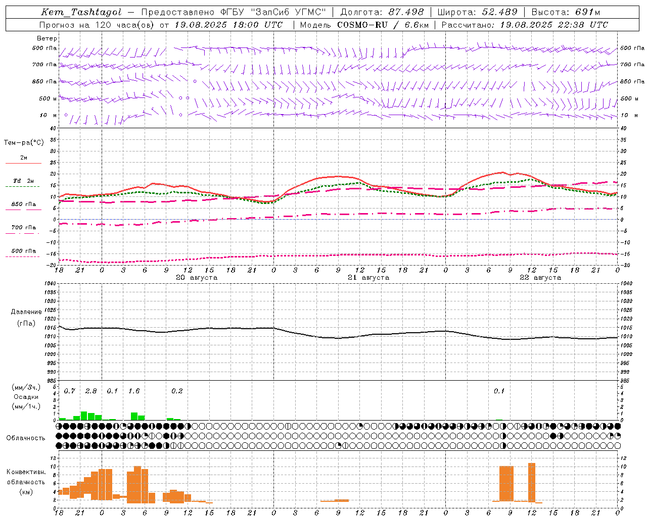
Task: Select the forecast start 19.08.2025 18:00 UTC
Action: 228,25
